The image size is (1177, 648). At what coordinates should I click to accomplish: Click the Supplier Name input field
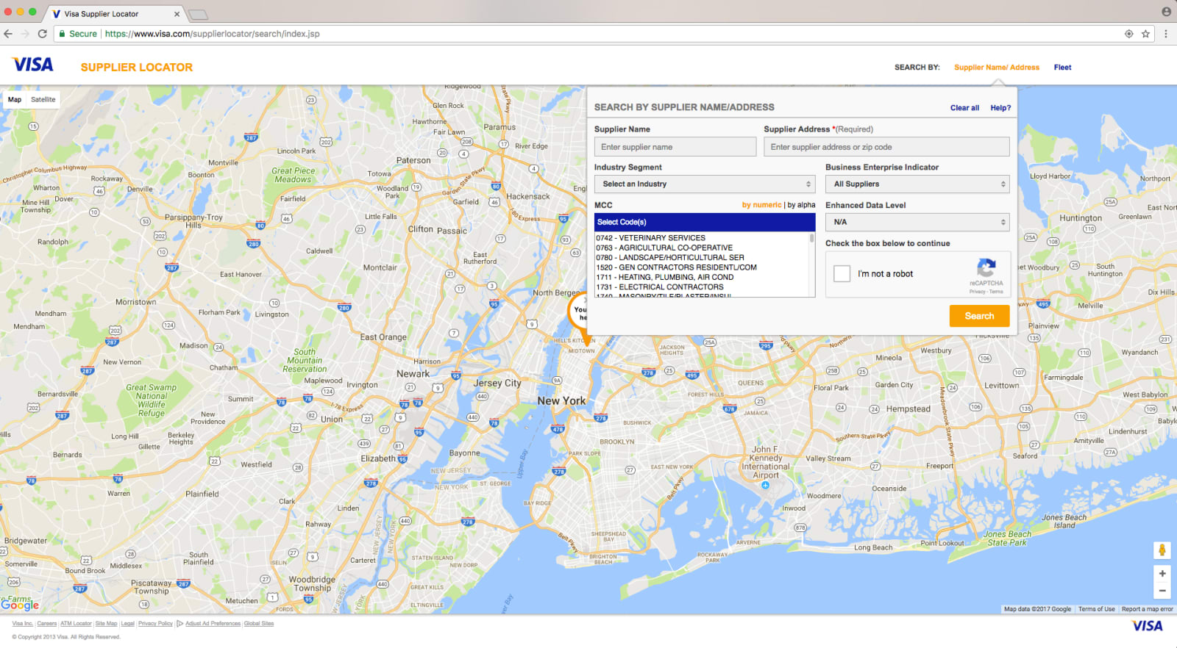(x=675, y=147)
